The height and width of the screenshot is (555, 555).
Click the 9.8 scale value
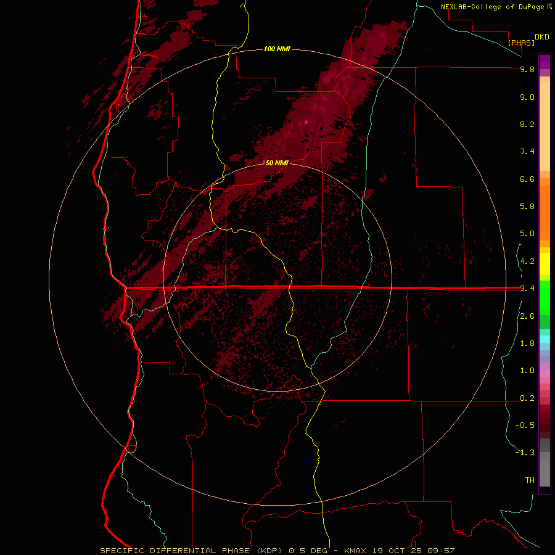click(527, 69)
